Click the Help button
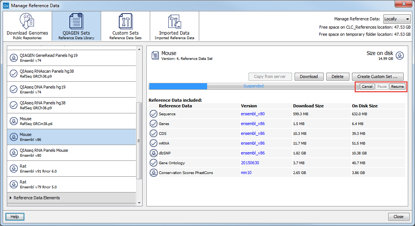The image size is (415, 226). (15, 217)
